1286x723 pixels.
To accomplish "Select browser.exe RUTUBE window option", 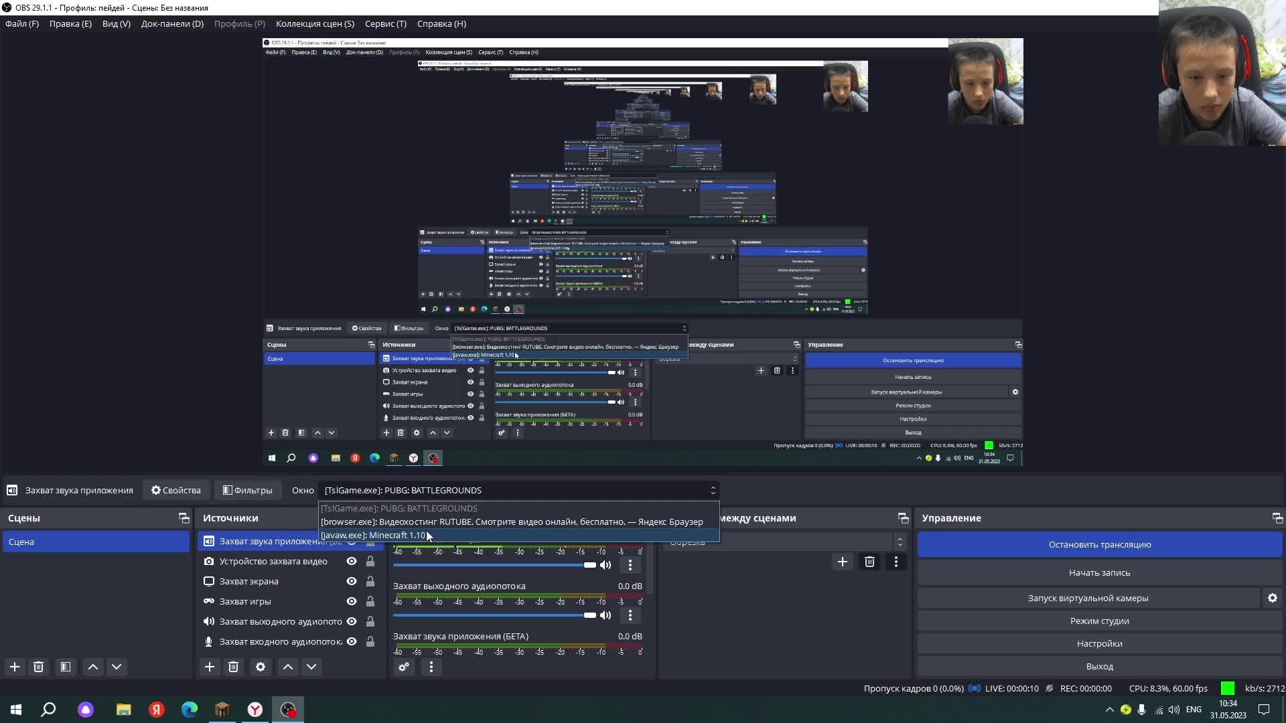I will coord(512,521).
